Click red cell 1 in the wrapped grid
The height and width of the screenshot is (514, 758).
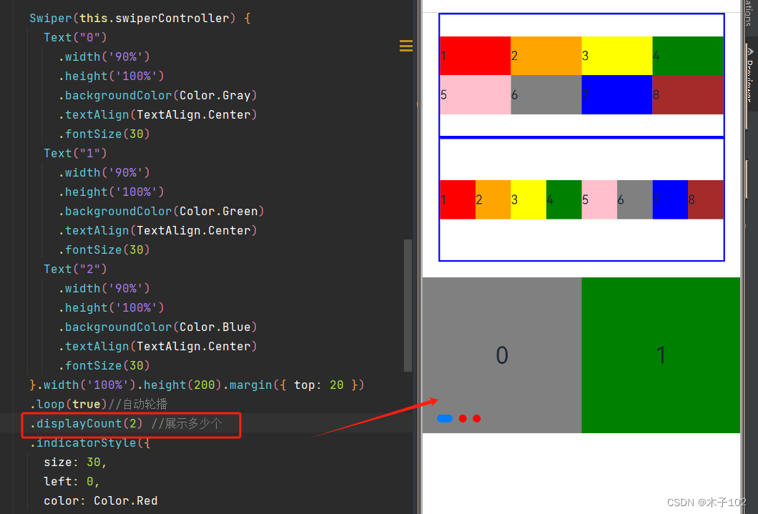click(x=476, y=56)
